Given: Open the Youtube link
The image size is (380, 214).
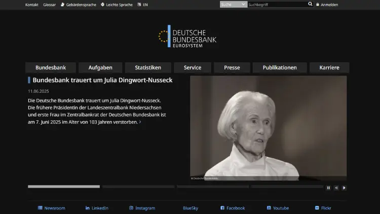Looking at the screenshot, I should coord(281,208).
